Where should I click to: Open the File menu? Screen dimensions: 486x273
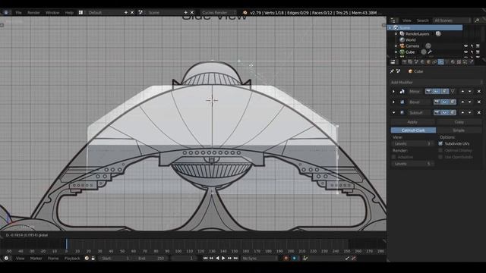[x=18, y=13]
